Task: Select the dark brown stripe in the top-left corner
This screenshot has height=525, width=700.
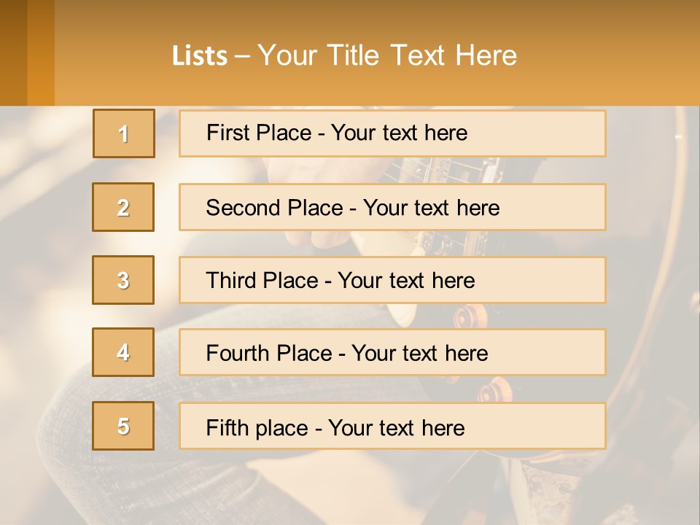Action: (x=13, y=52)
